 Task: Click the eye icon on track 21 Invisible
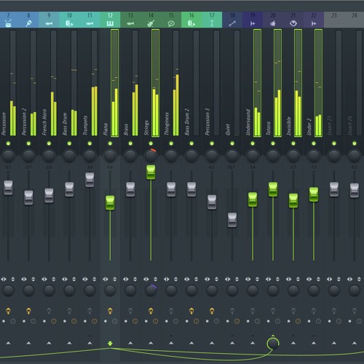point(293,23)
